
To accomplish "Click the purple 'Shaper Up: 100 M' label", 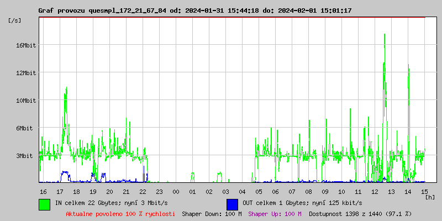I will pos(275,214).
